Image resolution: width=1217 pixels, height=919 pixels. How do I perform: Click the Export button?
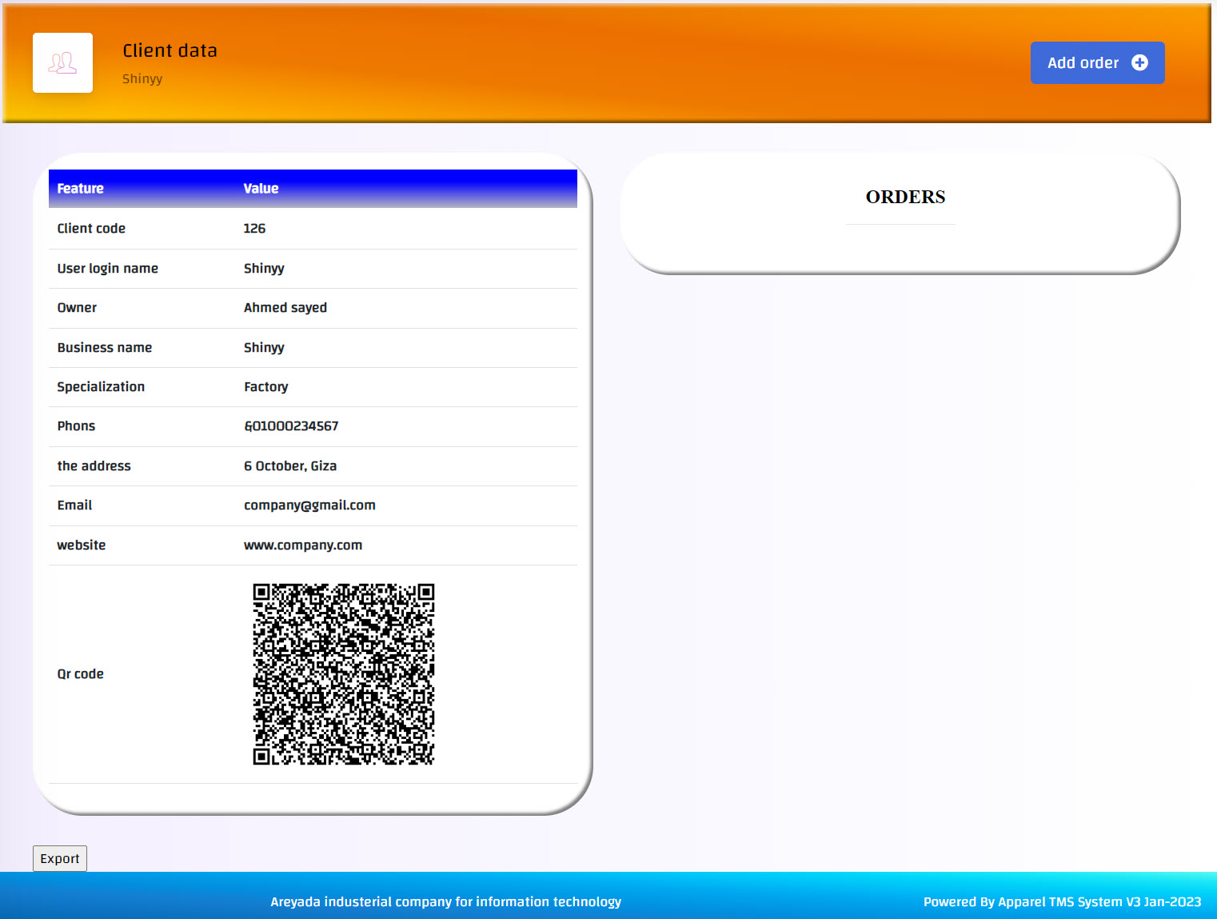click(60, 858)
